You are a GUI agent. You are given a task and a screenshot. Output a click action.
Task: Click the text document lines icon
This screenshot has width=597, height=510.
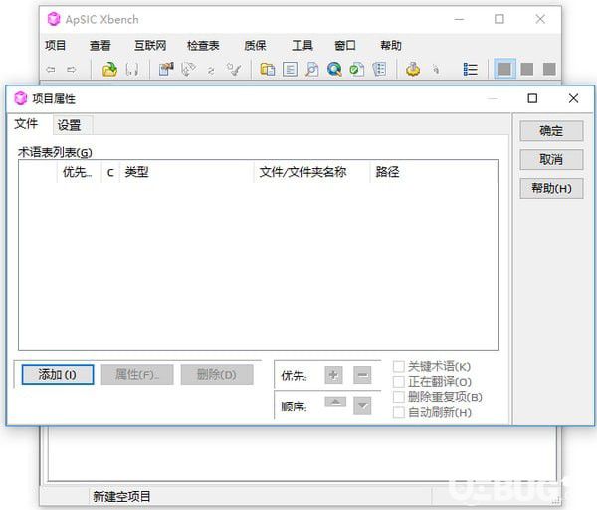pos(290,70)
